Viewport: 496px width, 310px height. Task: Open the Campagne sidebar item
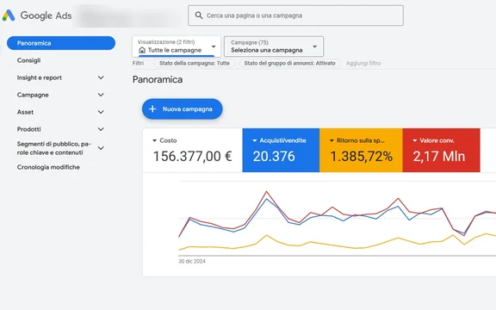(33, 95)
